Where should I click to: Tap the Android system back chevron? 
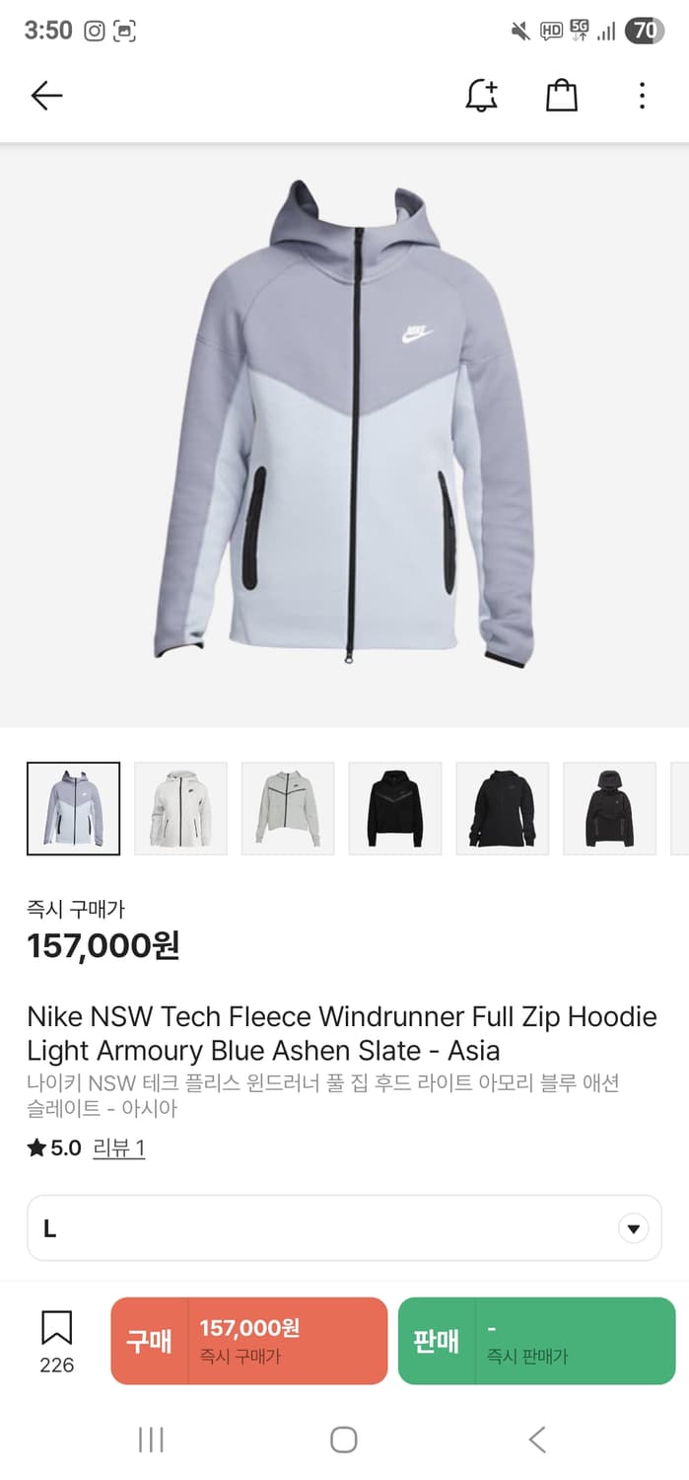click(x=537, y=1440)
